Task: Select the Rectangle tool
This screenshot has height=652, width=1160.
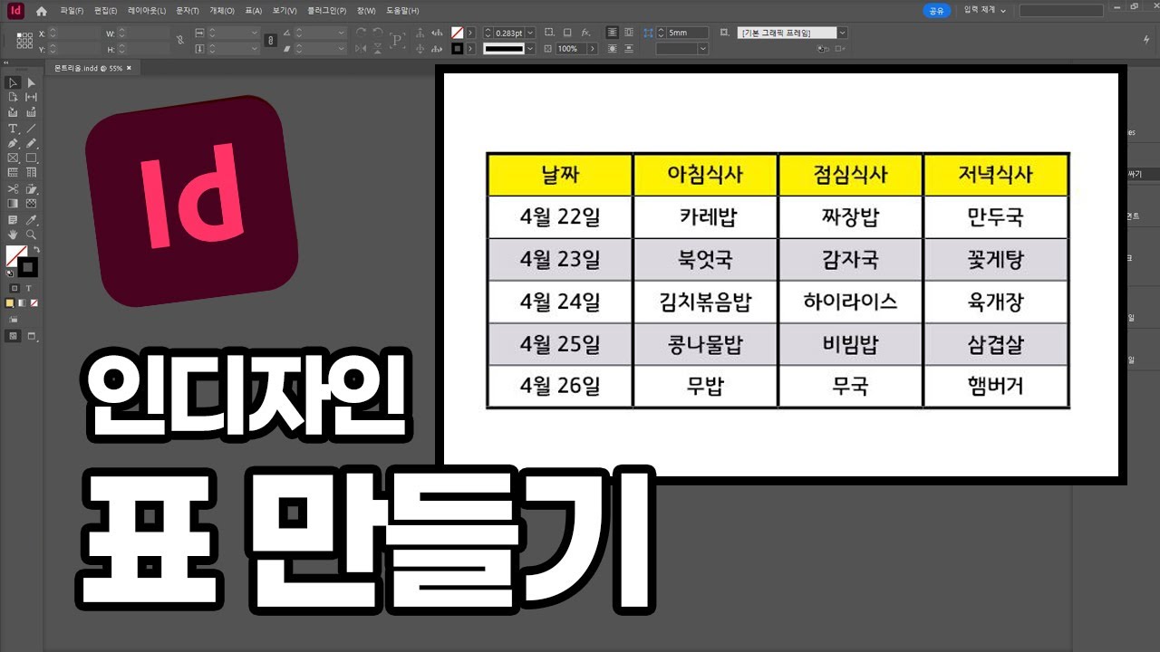Action: click(31, 158)
